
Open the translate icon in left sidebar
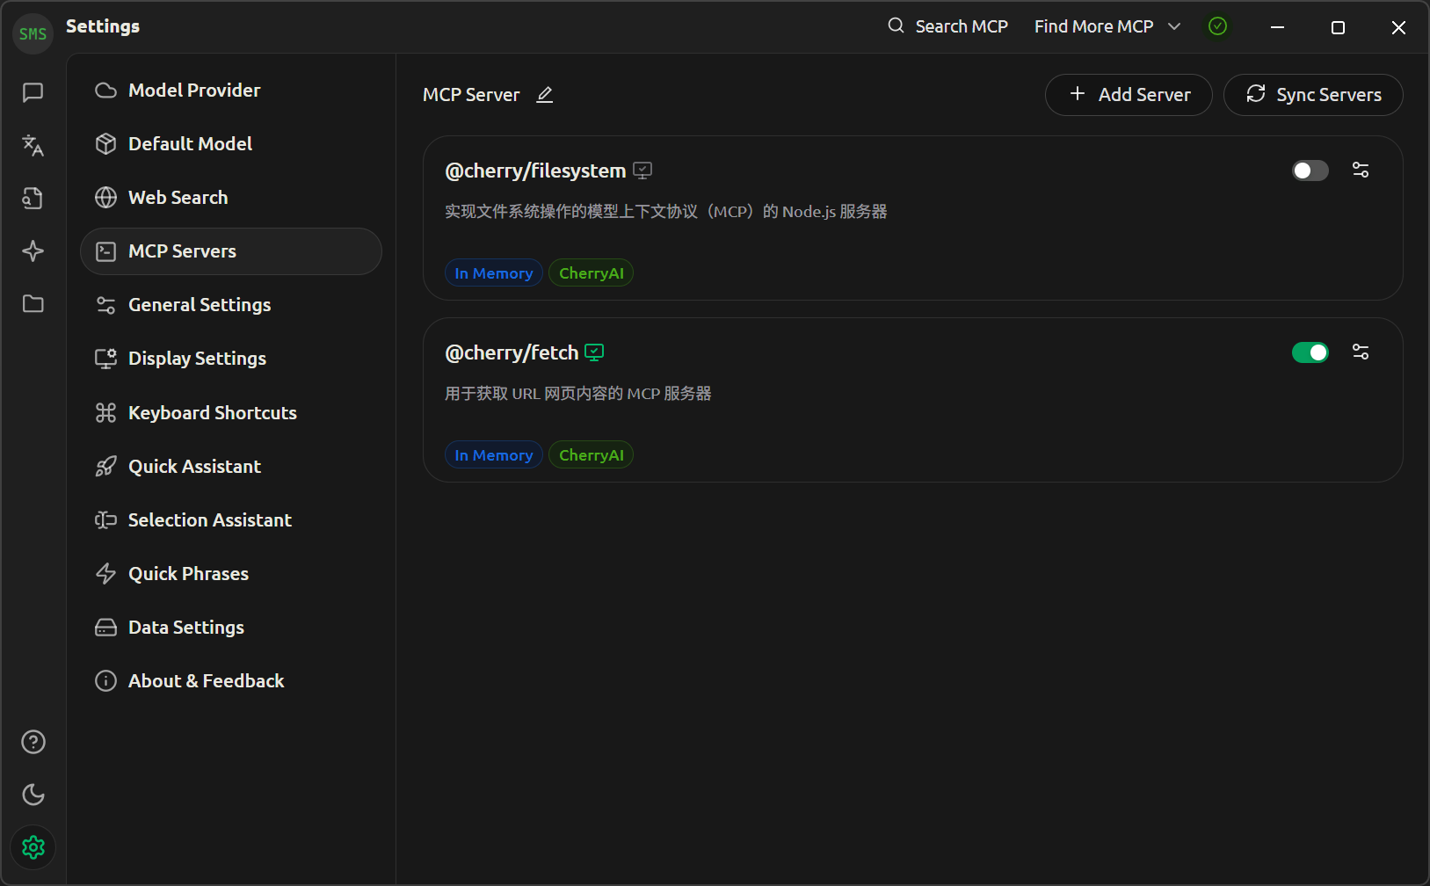[33, 145]
